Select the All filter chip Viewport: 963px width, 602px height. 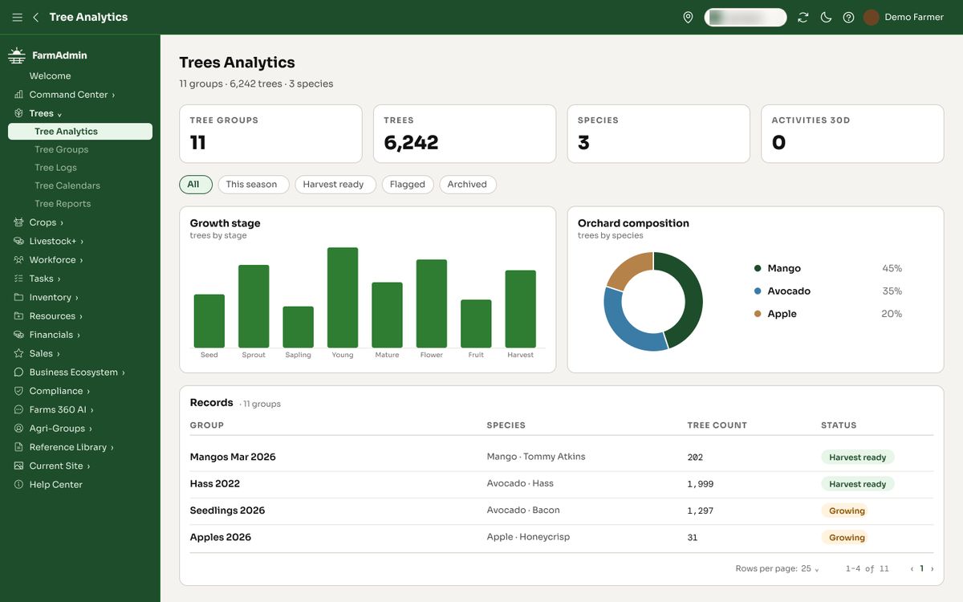(196, 185)
